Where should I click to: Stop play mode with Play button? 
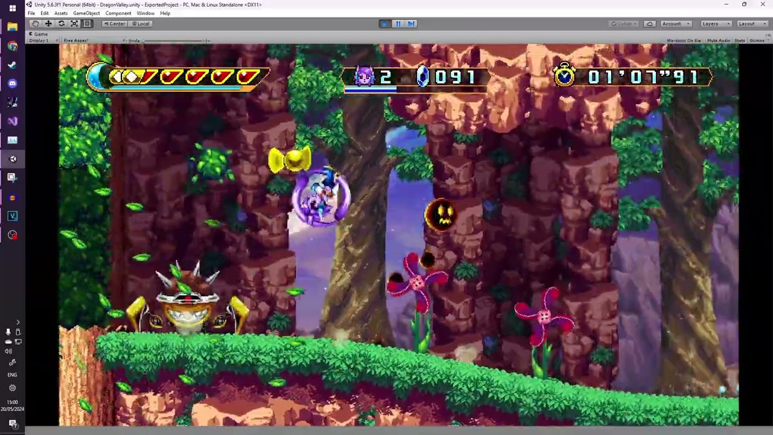pyautogui.click(x=385, y=24)
